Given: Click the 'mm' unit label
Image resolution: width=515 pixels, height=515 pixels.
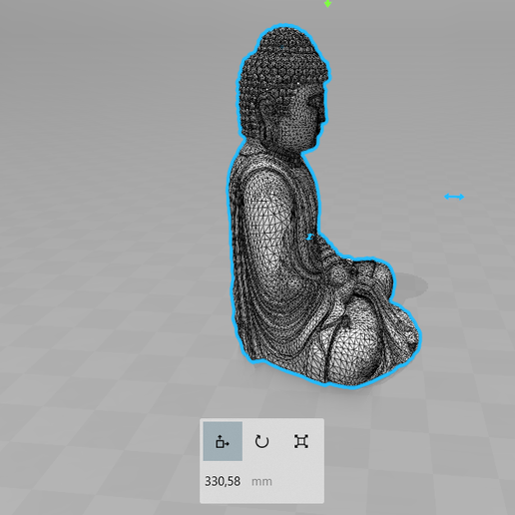Looking at the screenshot, I should click(261, 482).
